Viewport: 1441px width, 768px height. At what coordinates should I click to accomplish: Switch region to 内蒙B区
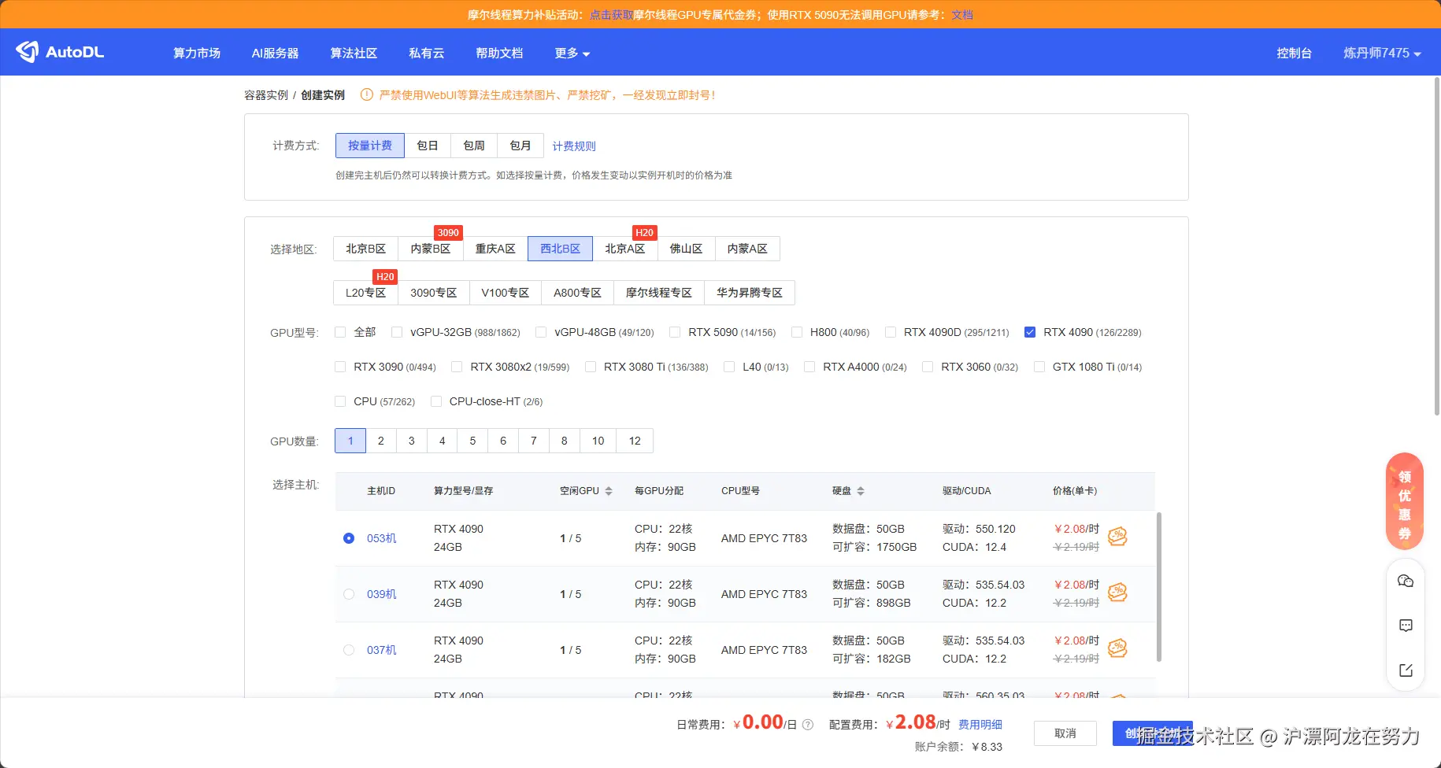pyautogui.click(x=431, y=249)
